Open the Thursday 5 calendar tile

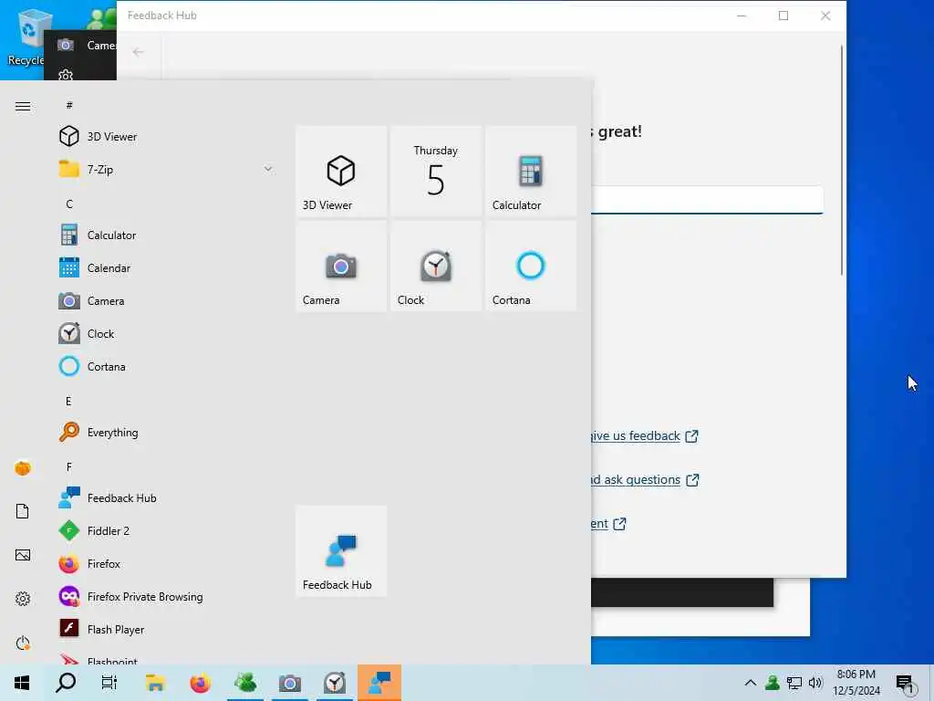(x=435, y=171)
